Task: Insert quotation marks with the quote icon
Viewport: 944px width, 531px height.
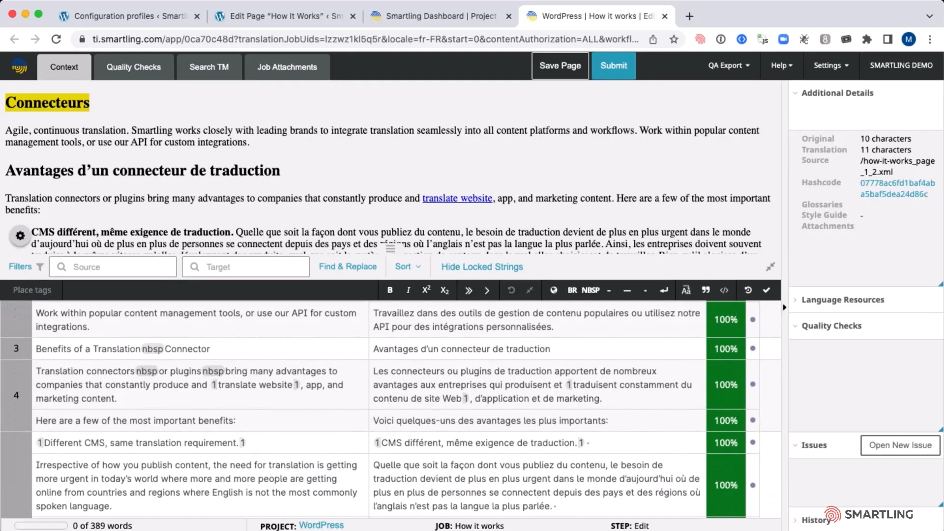Action: click(x=706, y=290)
